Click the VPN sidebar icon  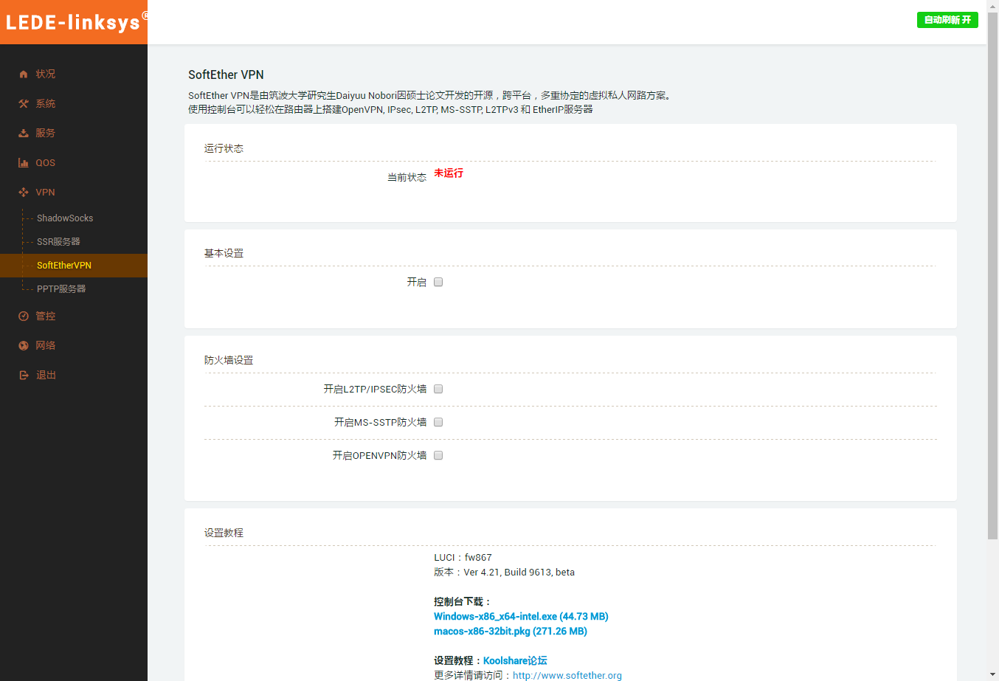[x=24, y=193]
